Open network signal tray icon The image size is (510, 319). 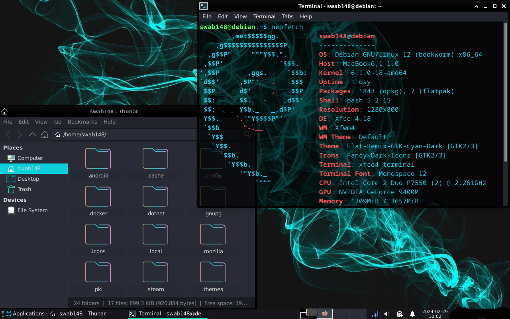pos(375,314)
